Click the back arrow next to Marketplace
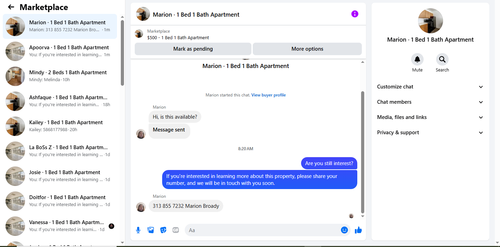Screen dimensions: 500x247 (x=11, y=7)
